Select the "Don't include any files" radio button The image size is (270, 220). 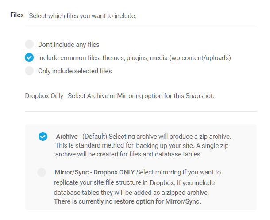29,44
